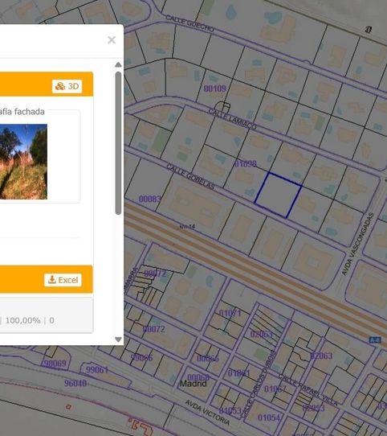
Task: Click the Calle Gobelas street label
Action: tap(190, 176)
